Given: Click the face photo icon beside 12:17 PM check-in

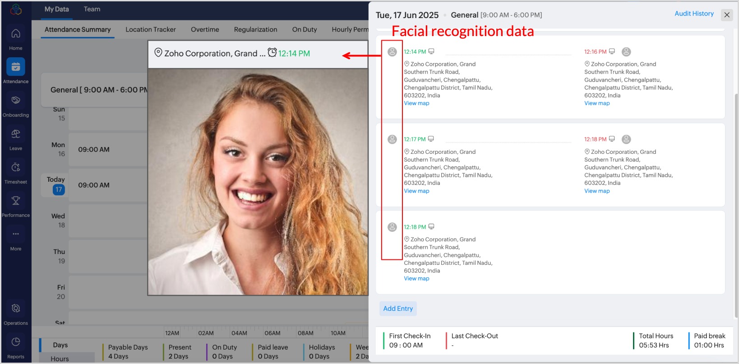Looking at the screenshot, I should pos(393,139).
